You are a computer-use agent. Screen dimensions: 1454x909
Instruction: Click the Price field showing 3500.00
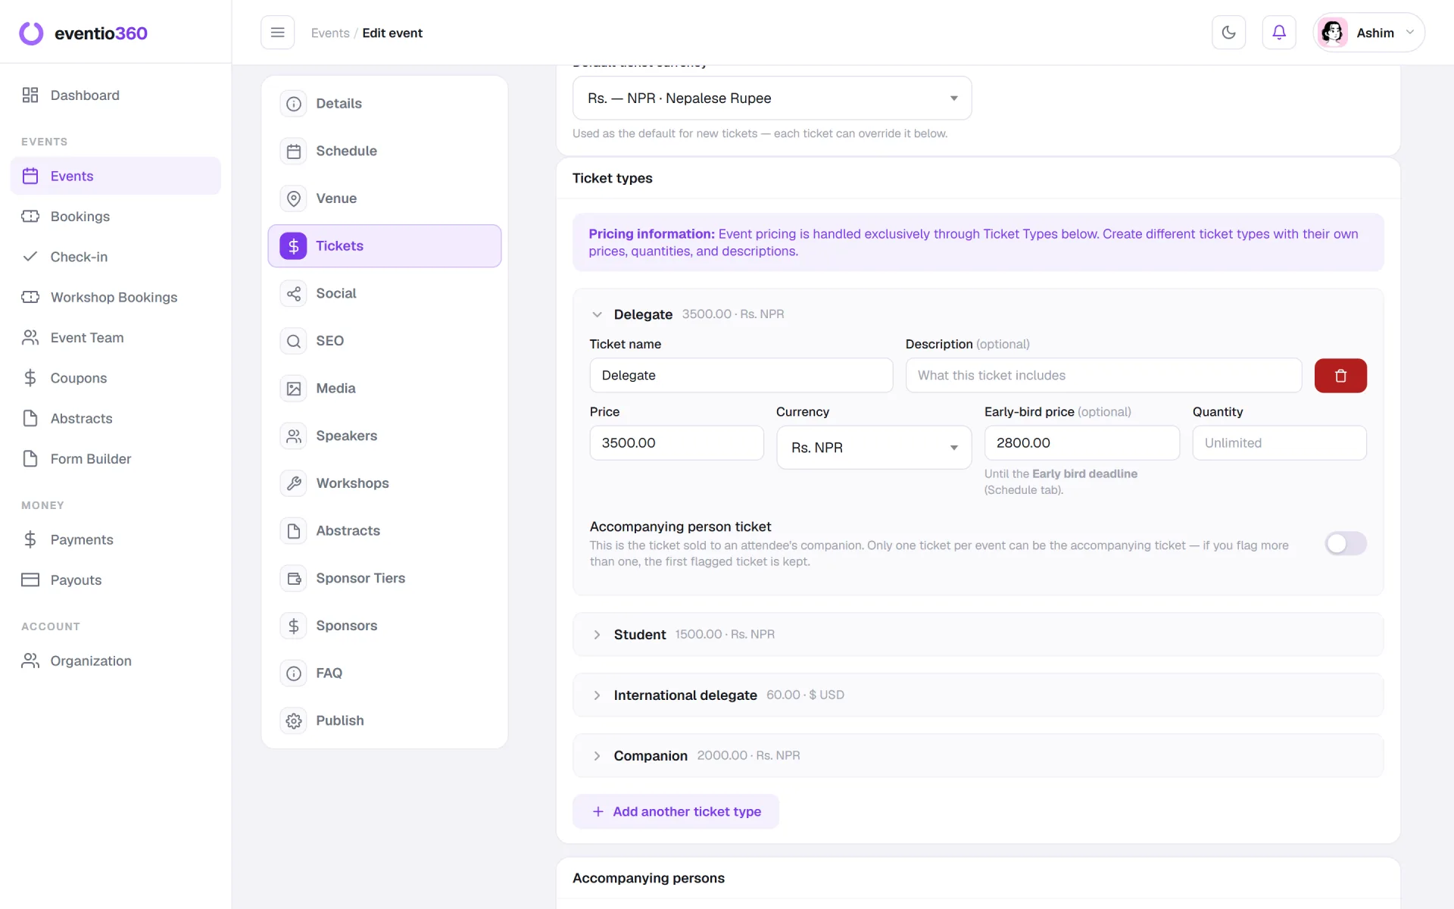pyautogui.click(x=676, y=443)
